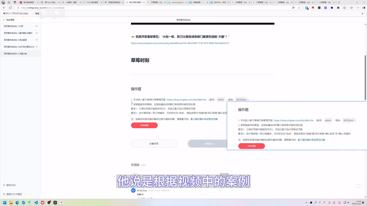Open the yingdao.com community detaildiscuss link
The width and height of the screenshot is (367, 206).
pyautogui.click(x=180, y=43)
